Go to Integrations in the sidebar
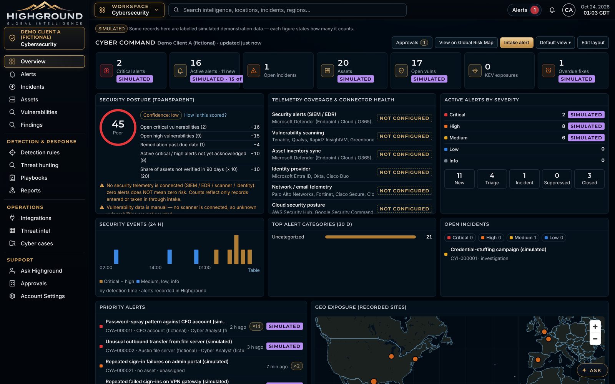615x384 pixels. [x=44, y=218]
